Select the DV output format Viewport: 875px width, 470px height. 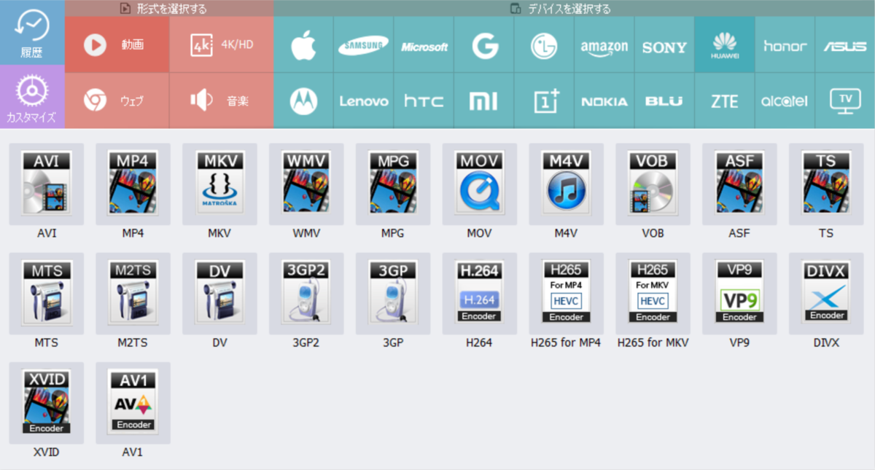tap(220, 294)
